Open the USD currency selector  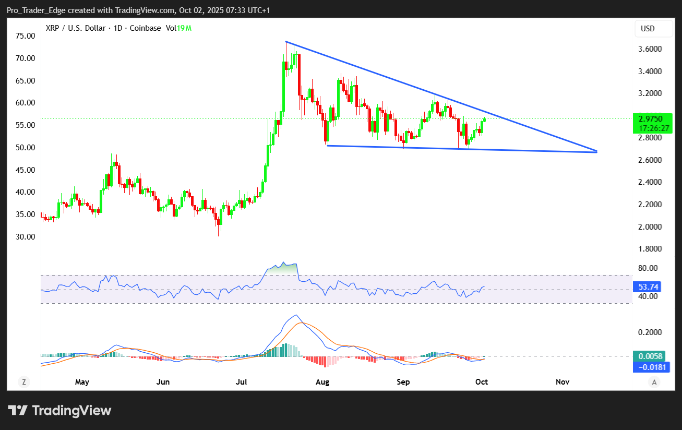654,29
